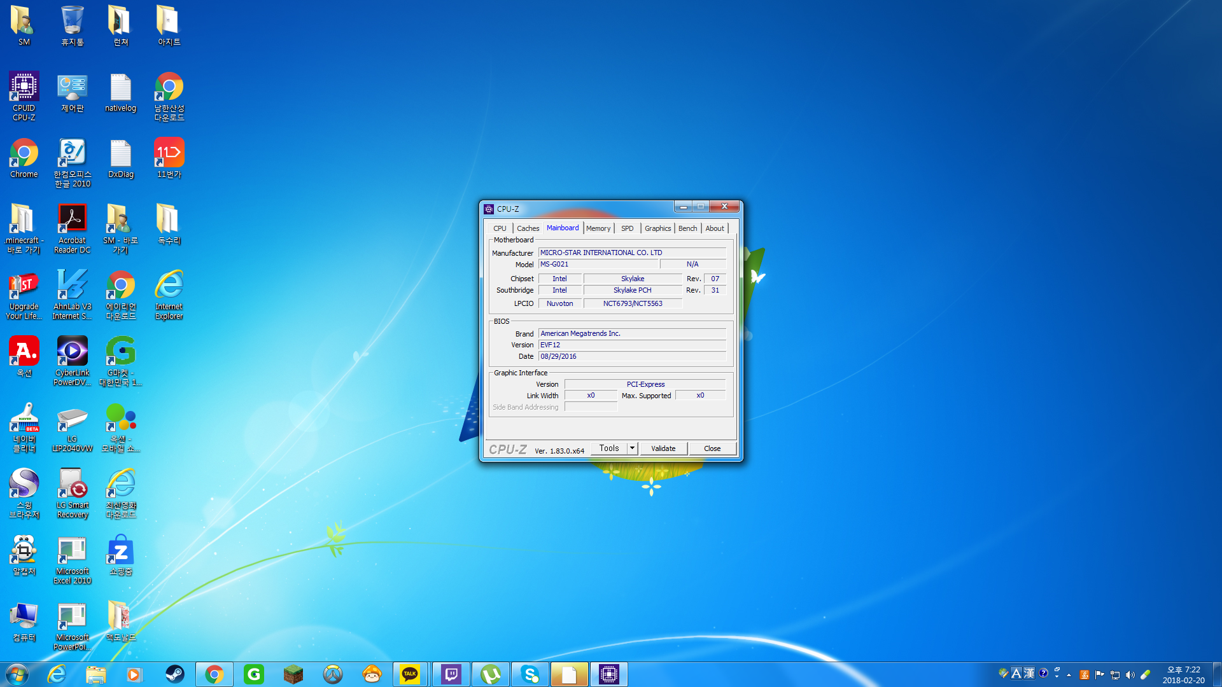Screen dimensions: 1222x687
Task: Launch the Chrome desktop shortcut
Action: pos(24,159)
